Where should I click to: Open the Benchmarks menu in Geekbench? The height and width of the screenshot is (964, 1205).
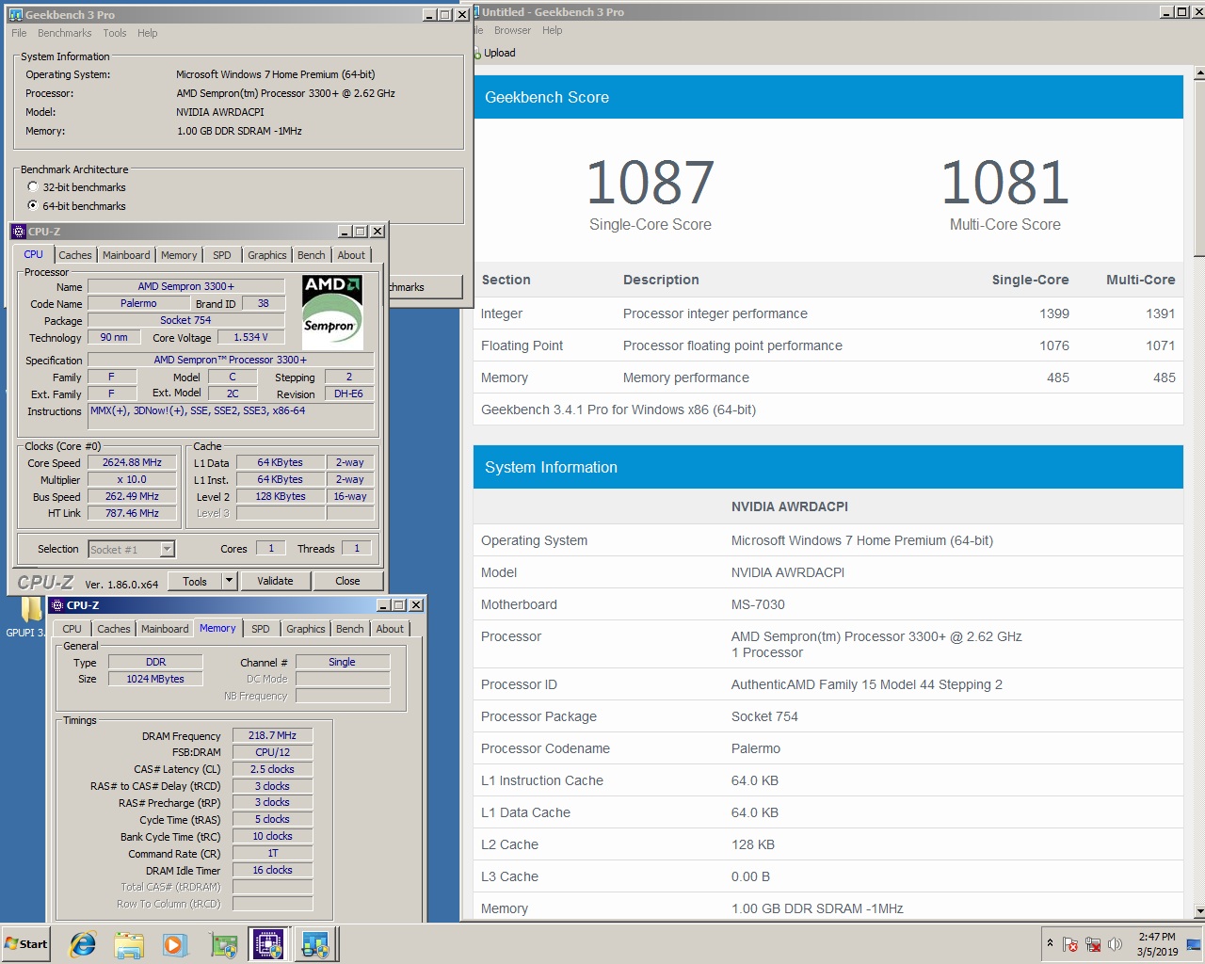(x=65, y=33)
